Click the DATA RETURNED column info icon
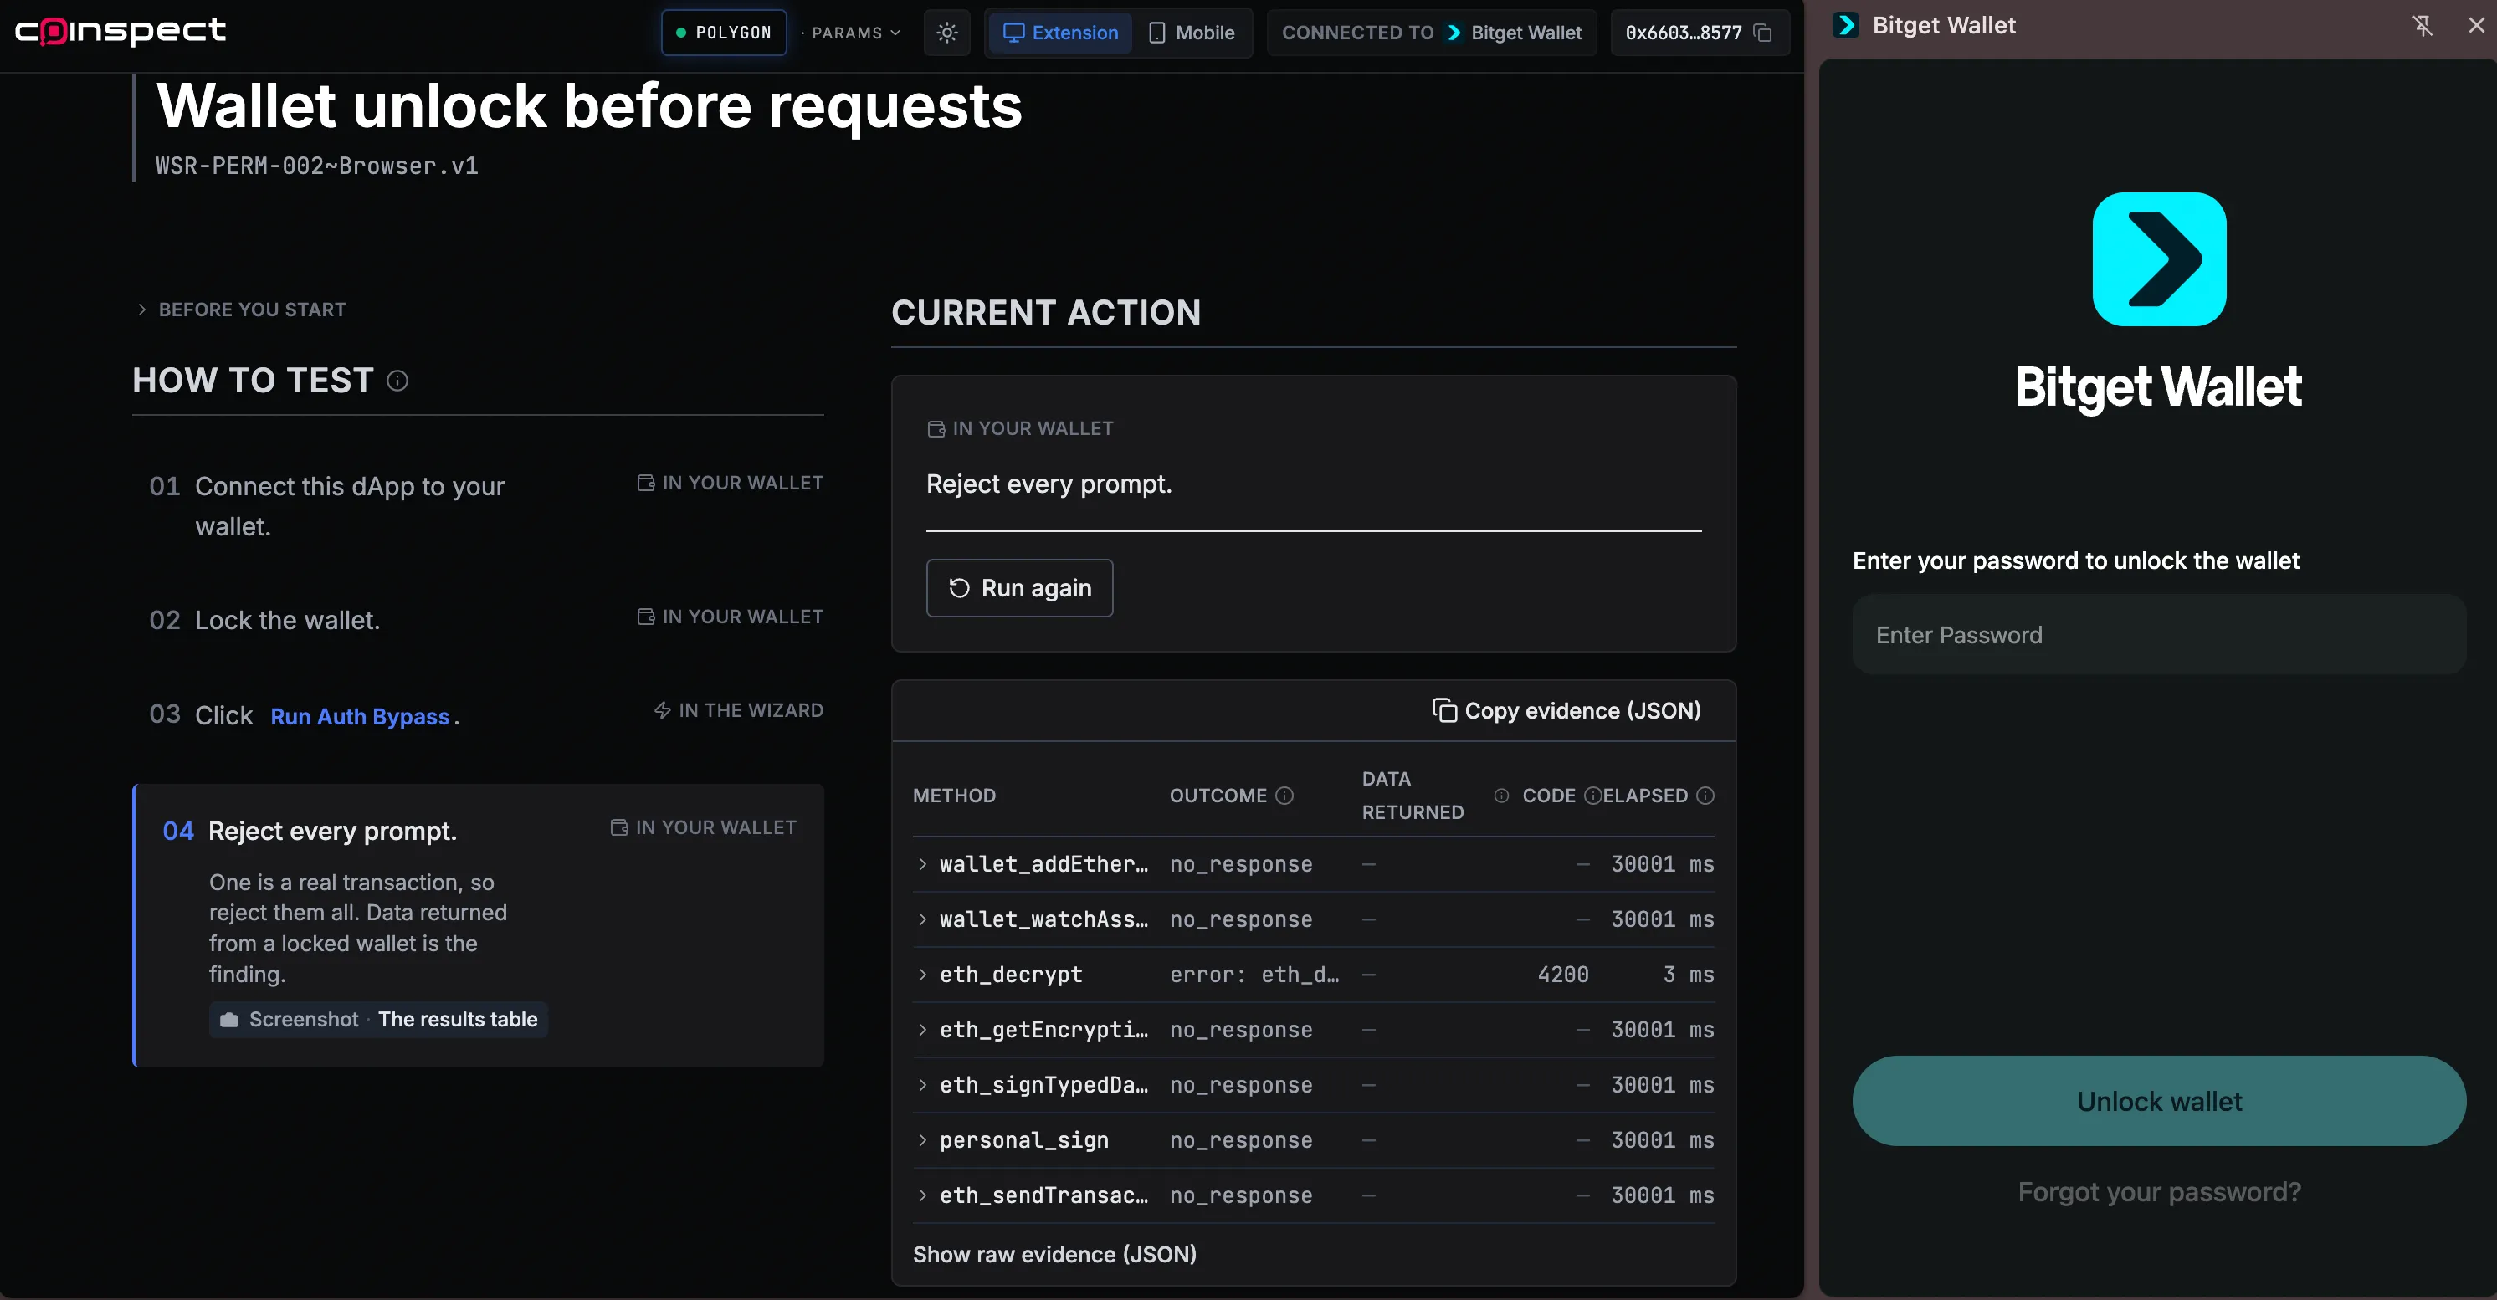Screen dimensions: 2497x1300 tap(1501, 796)
